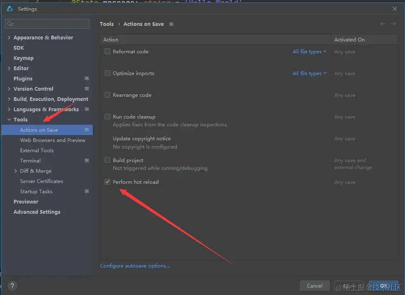Close the Settings dialog with X
This screenshot has height=295, width=405.
395,9
